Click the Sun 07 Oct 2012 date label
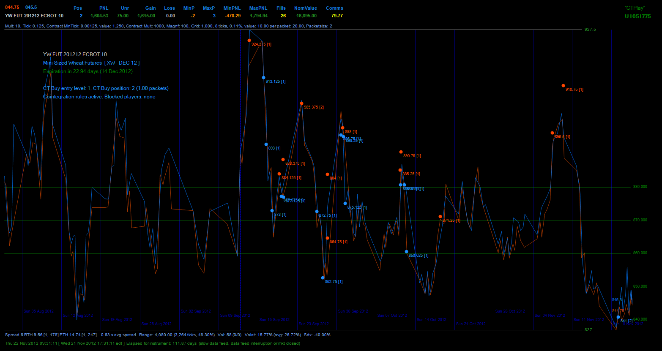 (x=392, y=315)
